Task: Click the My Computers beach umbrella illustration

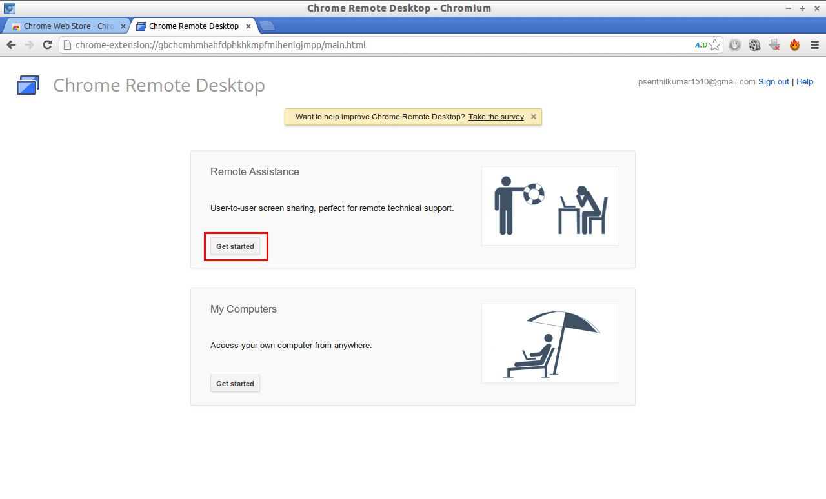Action: click(x=550, y=344)
